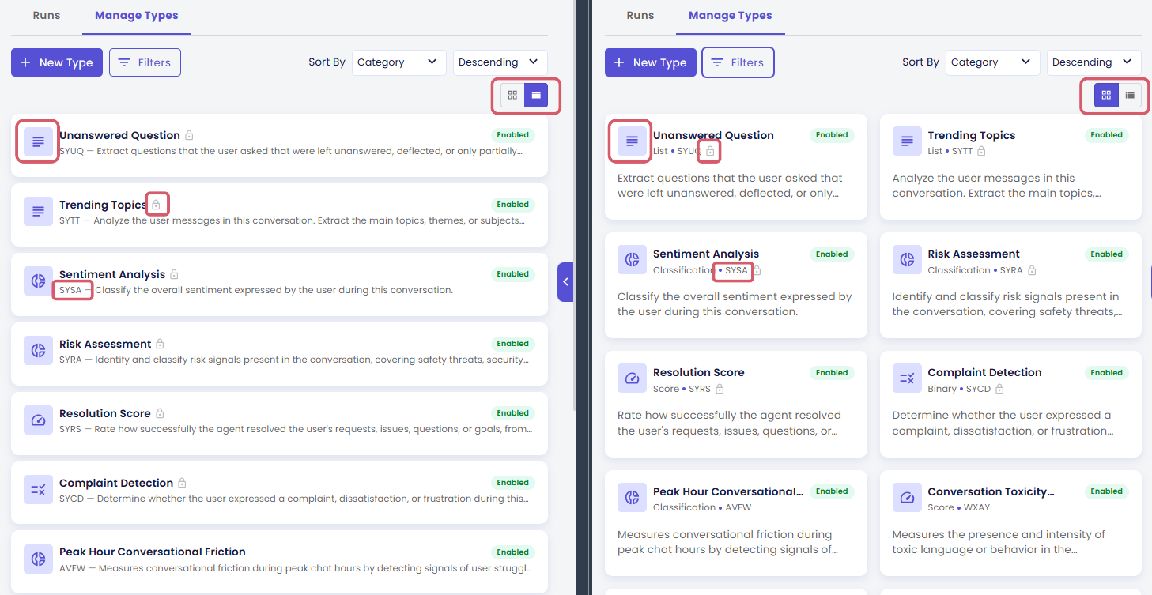This screenshot has width=1152, height=595.
Task: Click Enabled badge on Sentiment Analysis, right panel
Action: [x=832, y=254]
